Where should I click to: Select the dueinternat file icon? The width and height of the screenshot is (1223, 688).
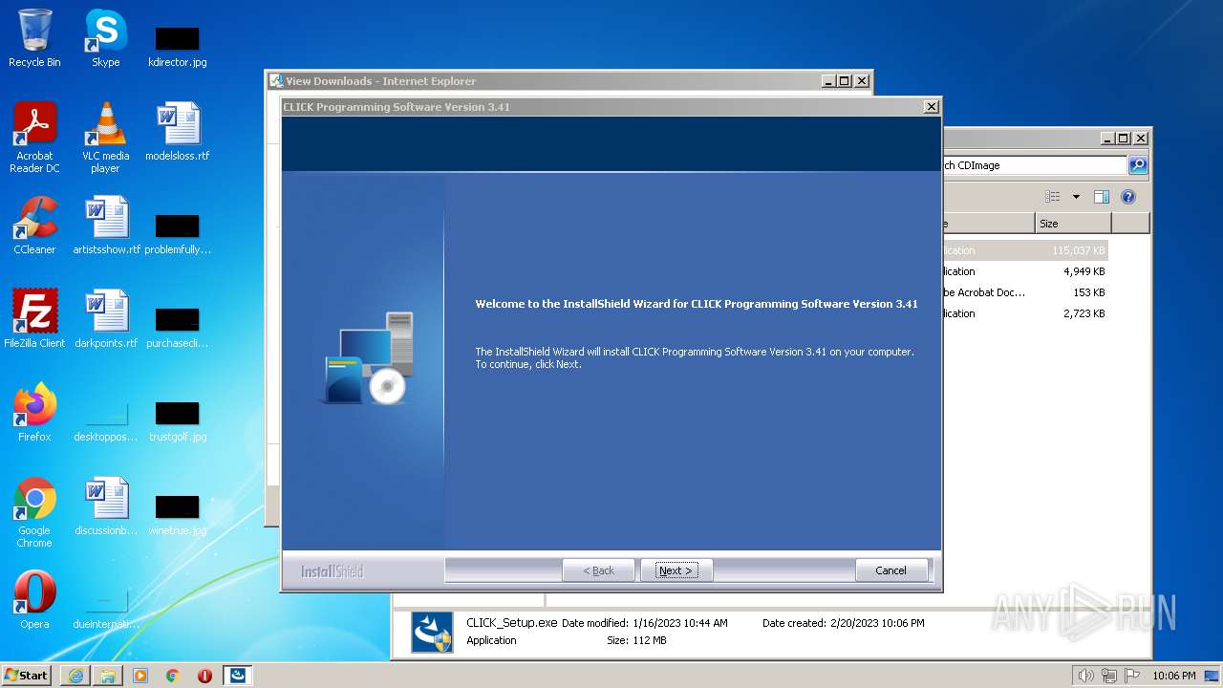pos(106,608)
